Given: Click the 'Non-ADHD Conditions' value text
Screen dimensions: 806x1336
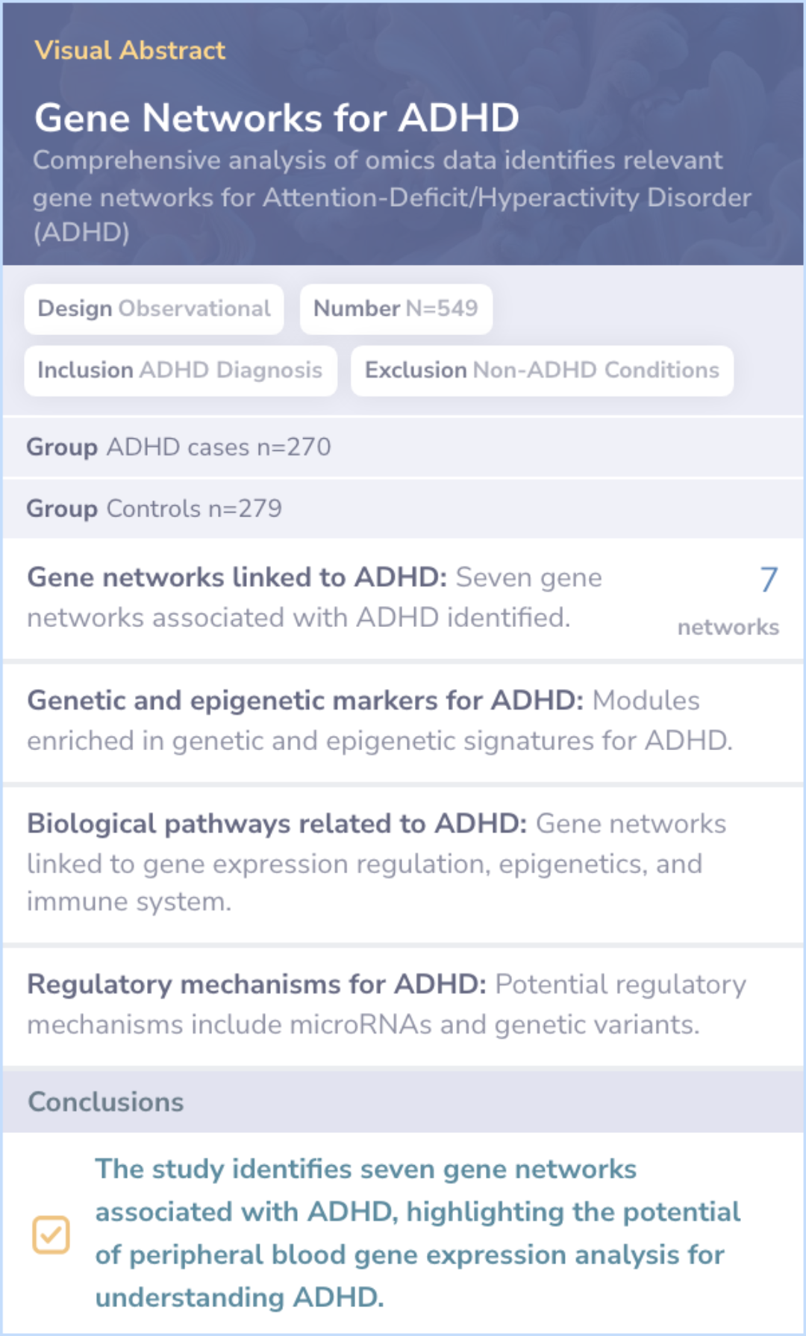Looking at the screenshot, I should tap(596, 370).
